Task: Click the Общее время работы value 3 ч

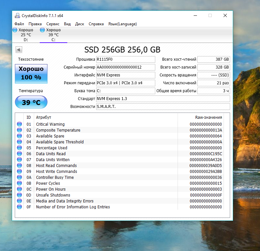Action: 214,91
